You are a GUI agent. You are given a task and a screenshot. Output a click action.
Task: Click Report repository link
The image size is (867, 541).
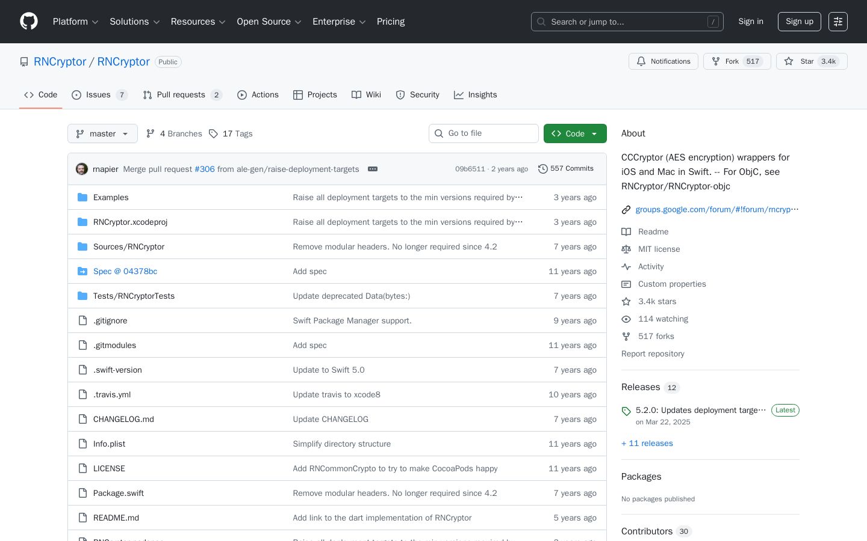[653, 354]
